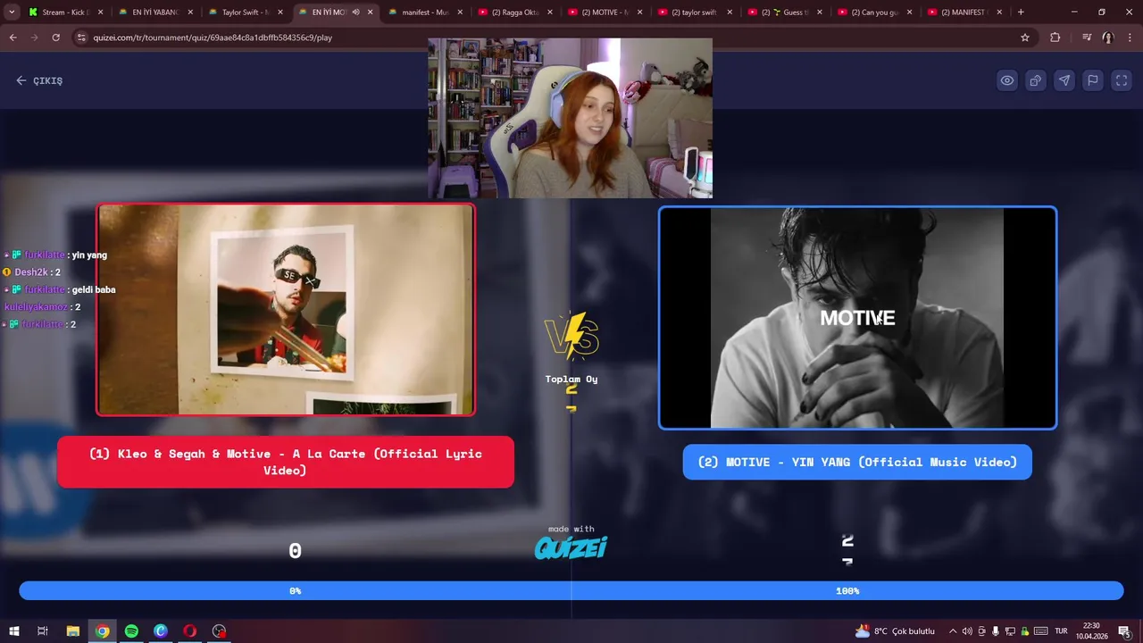Click the microphone tray icon

(x=997, y=631)
